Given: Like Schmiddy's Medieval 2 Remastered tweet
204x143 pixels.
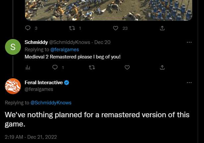Looking at the screenshot, I should pyautogui.click(x=127, y=67).
